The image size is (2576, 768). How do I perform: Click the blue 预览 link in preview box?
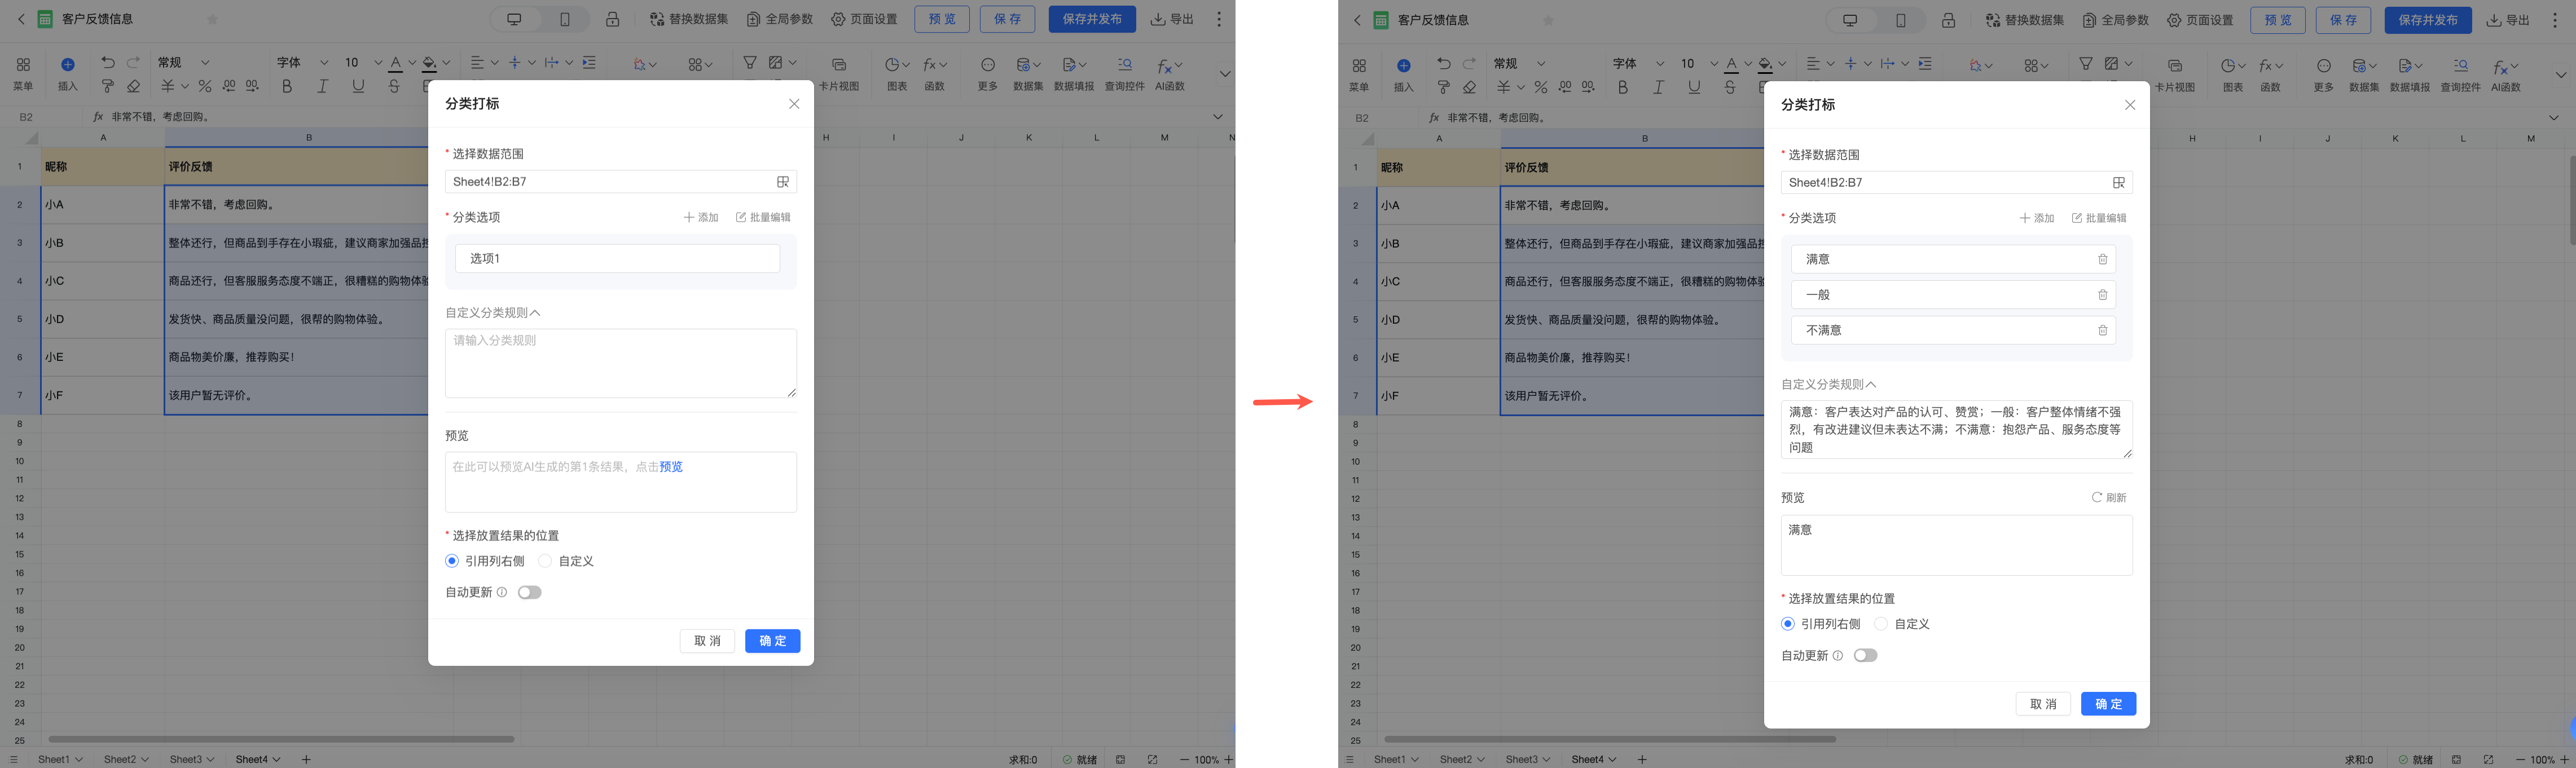click(670, 467)
